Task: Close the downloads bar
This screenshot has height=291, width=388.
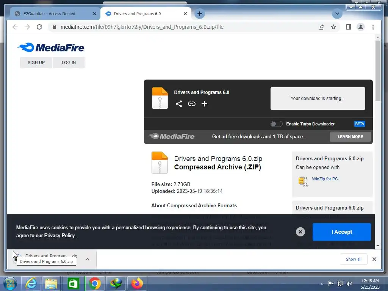Action: (374, 259)
